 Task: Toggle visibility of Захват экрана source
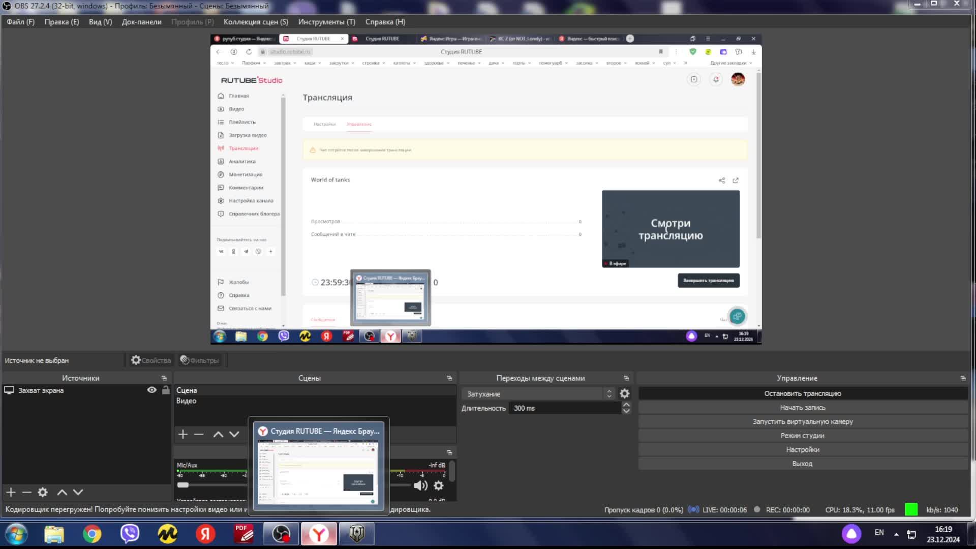pyautogui.click(x=151, y=390)
